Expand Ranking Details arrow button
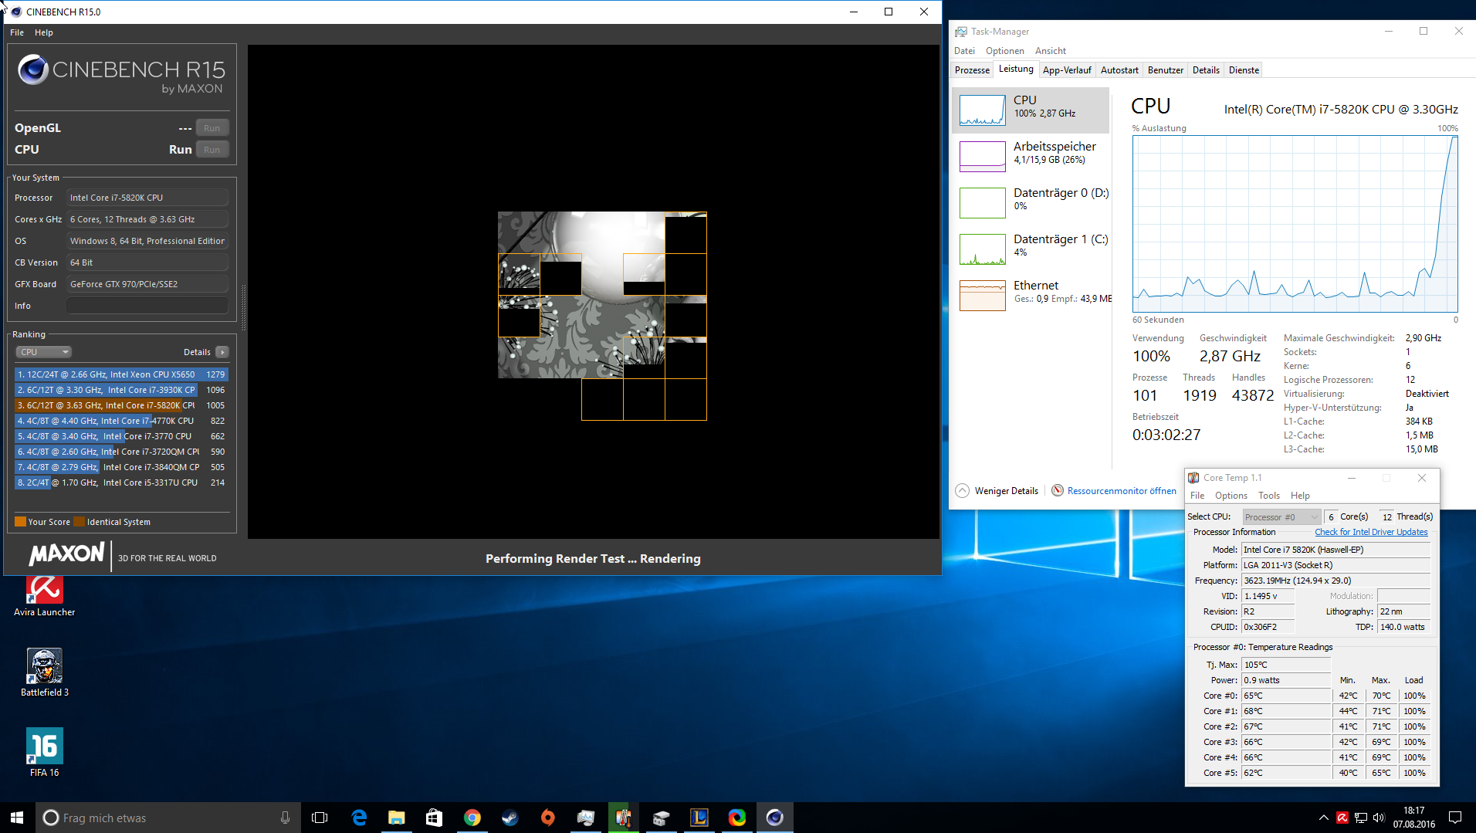The height and width of the screenshot is (833, 1476). pyautogui.click(x=222, y=352)
